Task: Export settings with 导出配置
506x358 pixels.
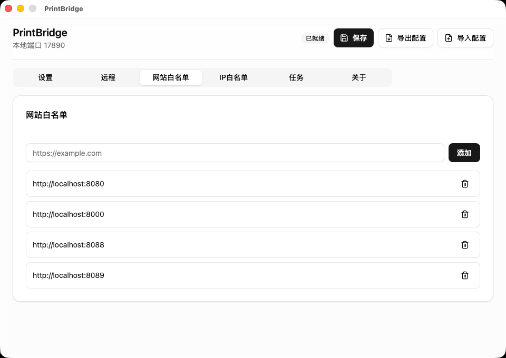Action: (405, 38)
